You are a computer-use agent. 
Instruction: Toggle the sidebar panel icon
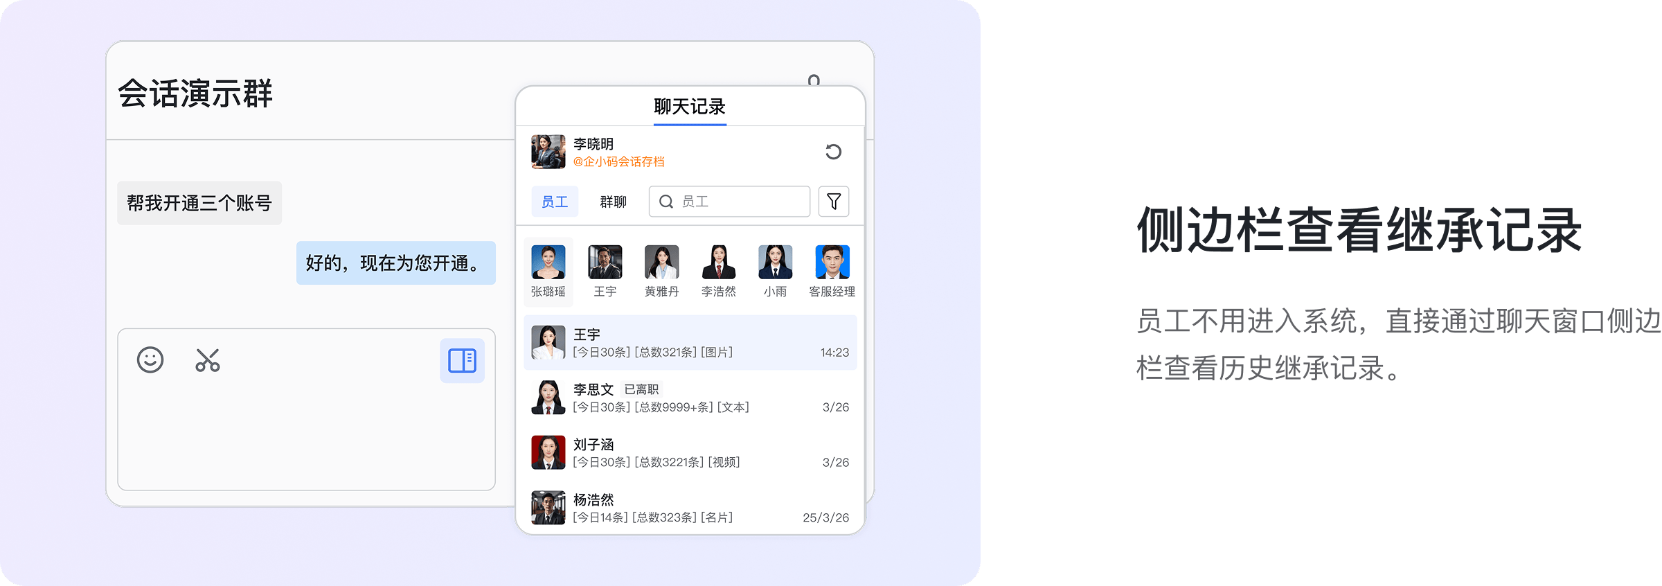[462, 361]
